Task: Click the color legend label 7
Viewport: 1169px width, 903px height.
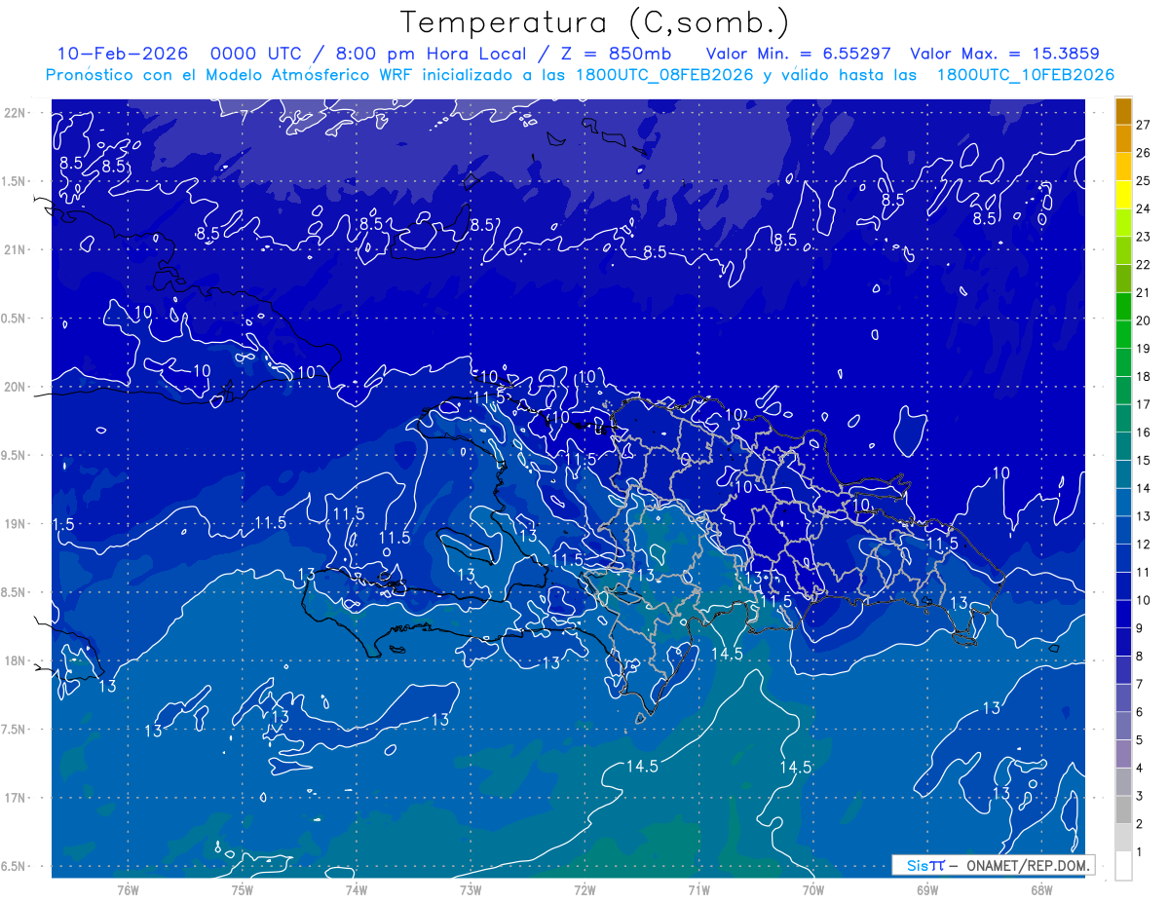Action: pyautogui.click(x=1140, y=685)
